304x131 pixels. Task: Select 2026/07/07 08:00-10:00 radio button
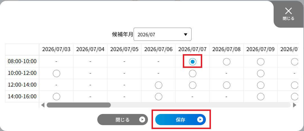click(193, 62)
